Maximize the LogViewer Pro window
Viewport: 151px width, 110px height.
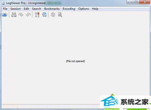(136, 2)
